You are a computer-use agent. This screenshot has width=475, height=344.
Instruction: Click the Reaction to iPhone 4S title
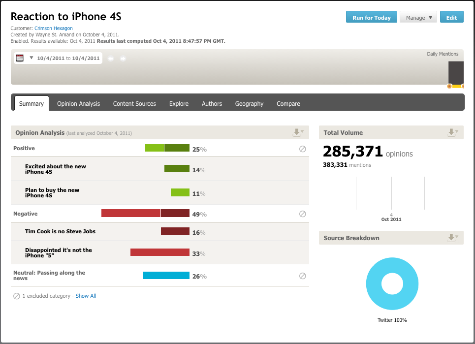[66, 16]
